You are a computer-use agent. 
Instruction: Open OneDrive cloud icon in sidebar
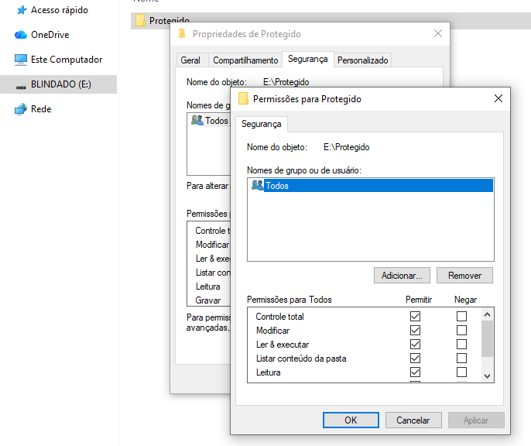click(21, 35)
